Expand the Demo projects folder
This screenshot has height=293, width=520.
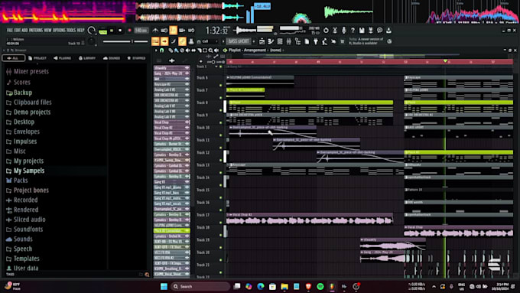coord(28,112)
